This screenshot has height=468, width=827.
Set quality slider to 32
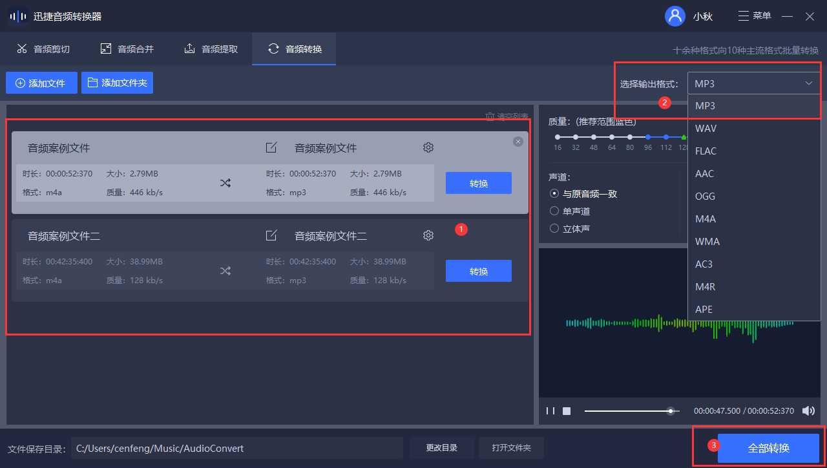click(576, 137)
